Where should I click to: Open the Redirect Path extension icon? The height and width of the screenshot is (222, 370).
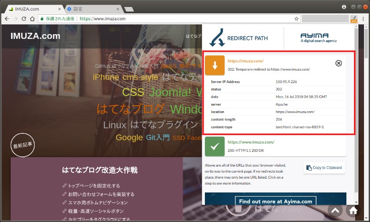[354, 19]
